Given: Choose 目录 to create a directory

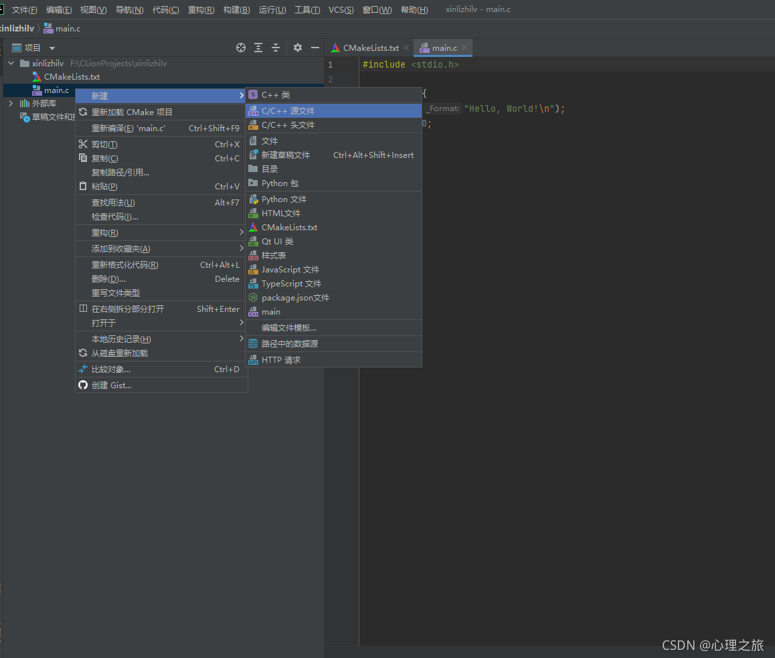Looking at the screenshot, I should [334, 169].
